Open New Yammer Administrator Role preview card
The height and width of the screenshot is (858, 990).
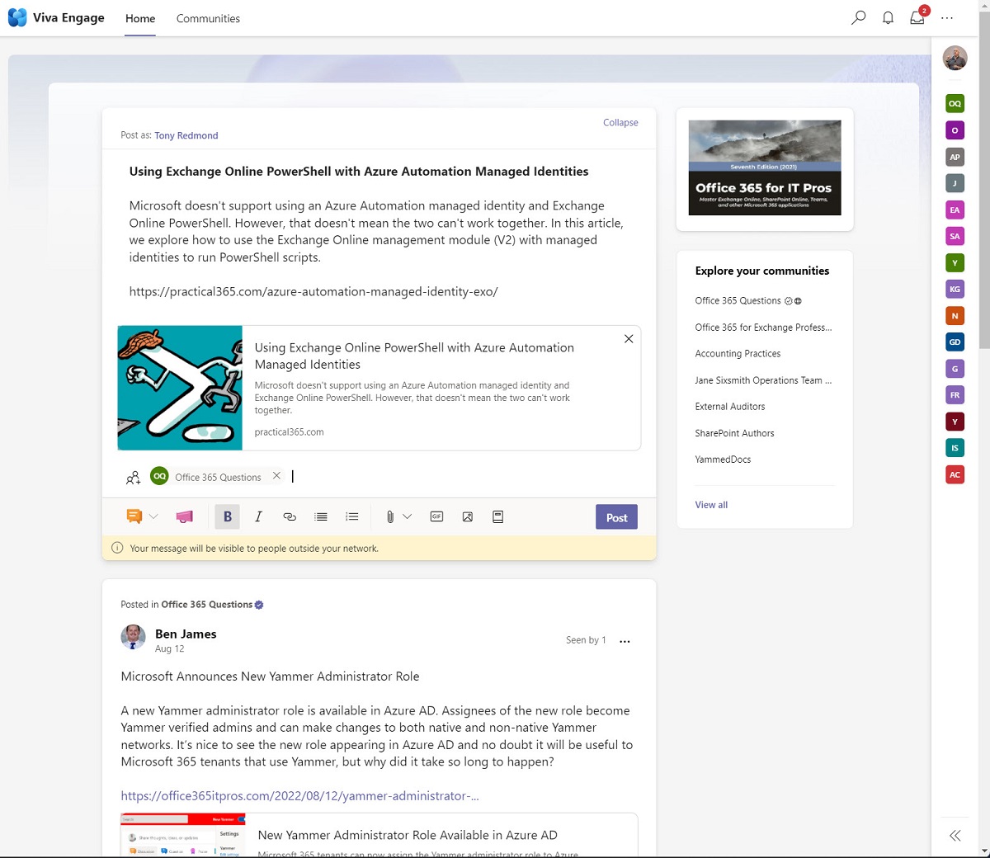pos(379,835)
